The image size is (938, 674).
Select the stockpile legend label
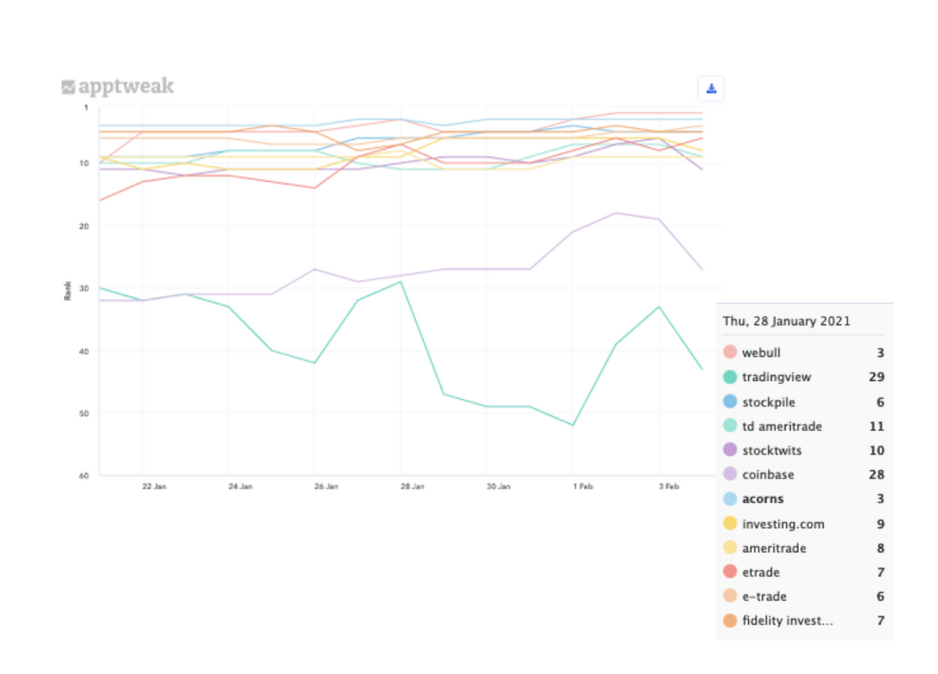coord(769,402)
